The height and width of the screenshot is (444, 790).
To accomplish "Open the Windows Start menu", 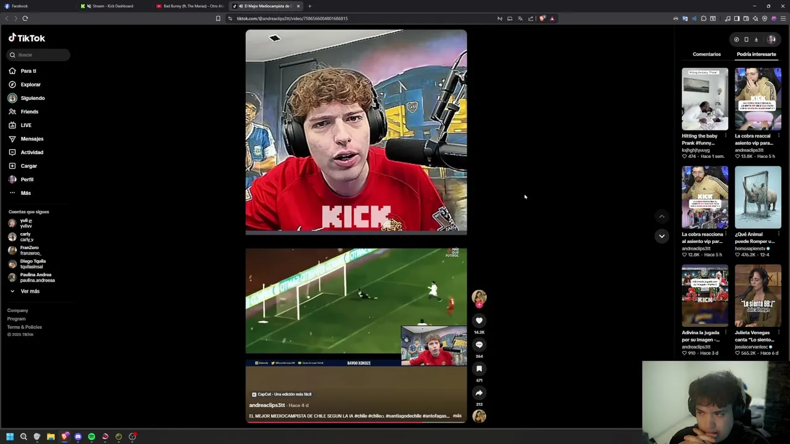I will (10, 437).
